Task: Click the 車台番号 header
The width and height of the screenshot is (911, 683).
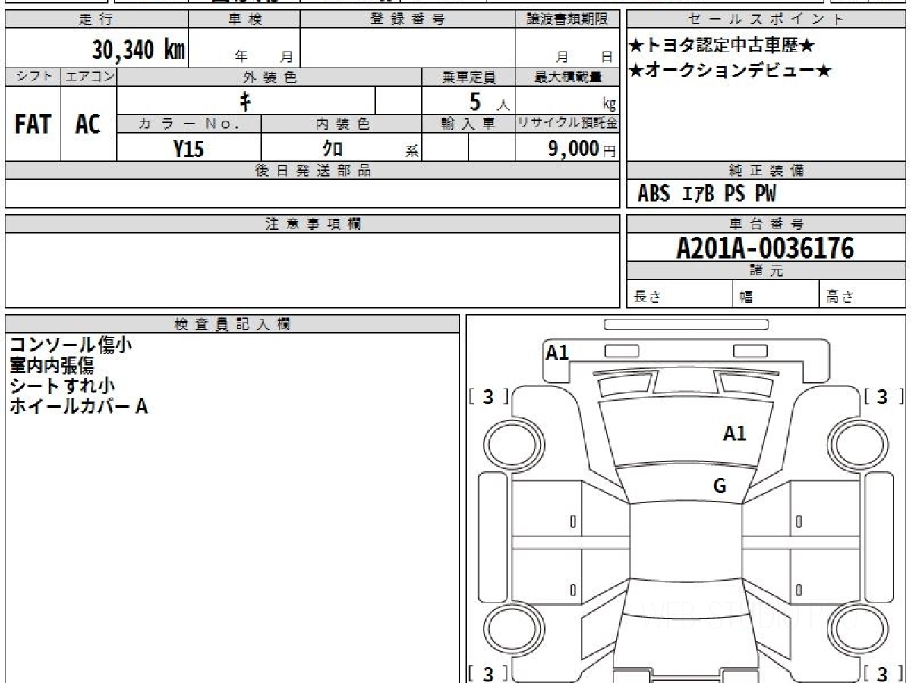Action: click(766, 224)
